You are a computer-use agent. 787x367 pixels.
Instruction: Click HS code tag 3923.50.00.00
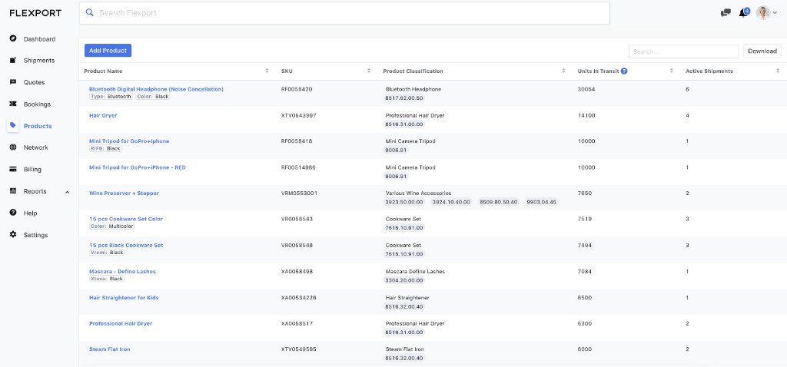pos(405,202)
